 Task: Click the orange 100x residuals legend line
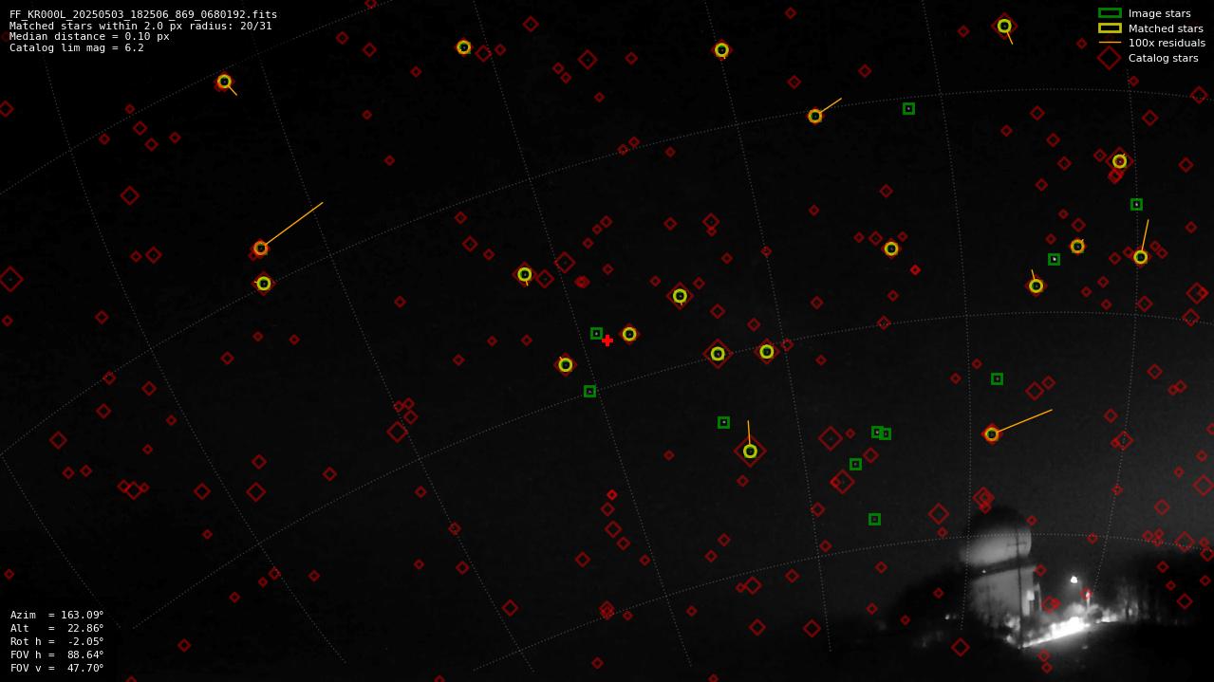click(1110, 43)
